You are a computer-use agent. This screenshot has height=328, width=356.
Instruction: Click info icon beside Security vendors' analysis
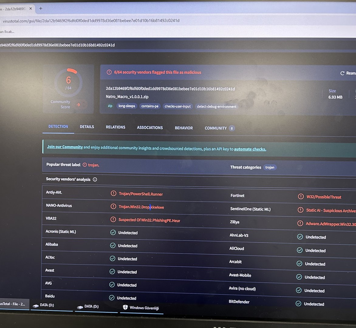(95, 179)
